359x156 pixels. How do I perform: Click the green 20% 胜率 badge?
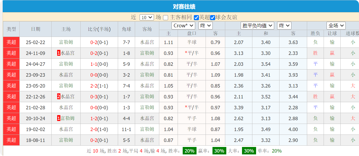(189, 151)
